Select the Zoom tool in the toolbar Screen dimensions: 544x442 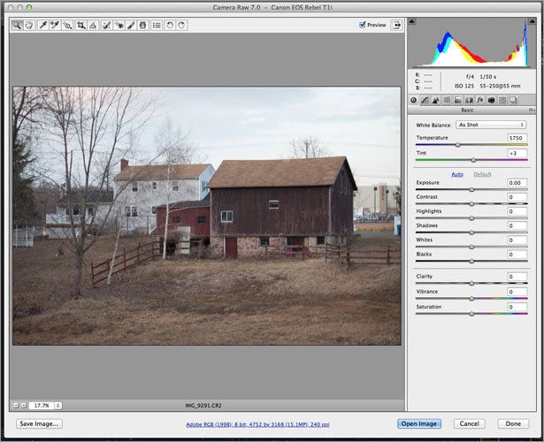(16, 26)
